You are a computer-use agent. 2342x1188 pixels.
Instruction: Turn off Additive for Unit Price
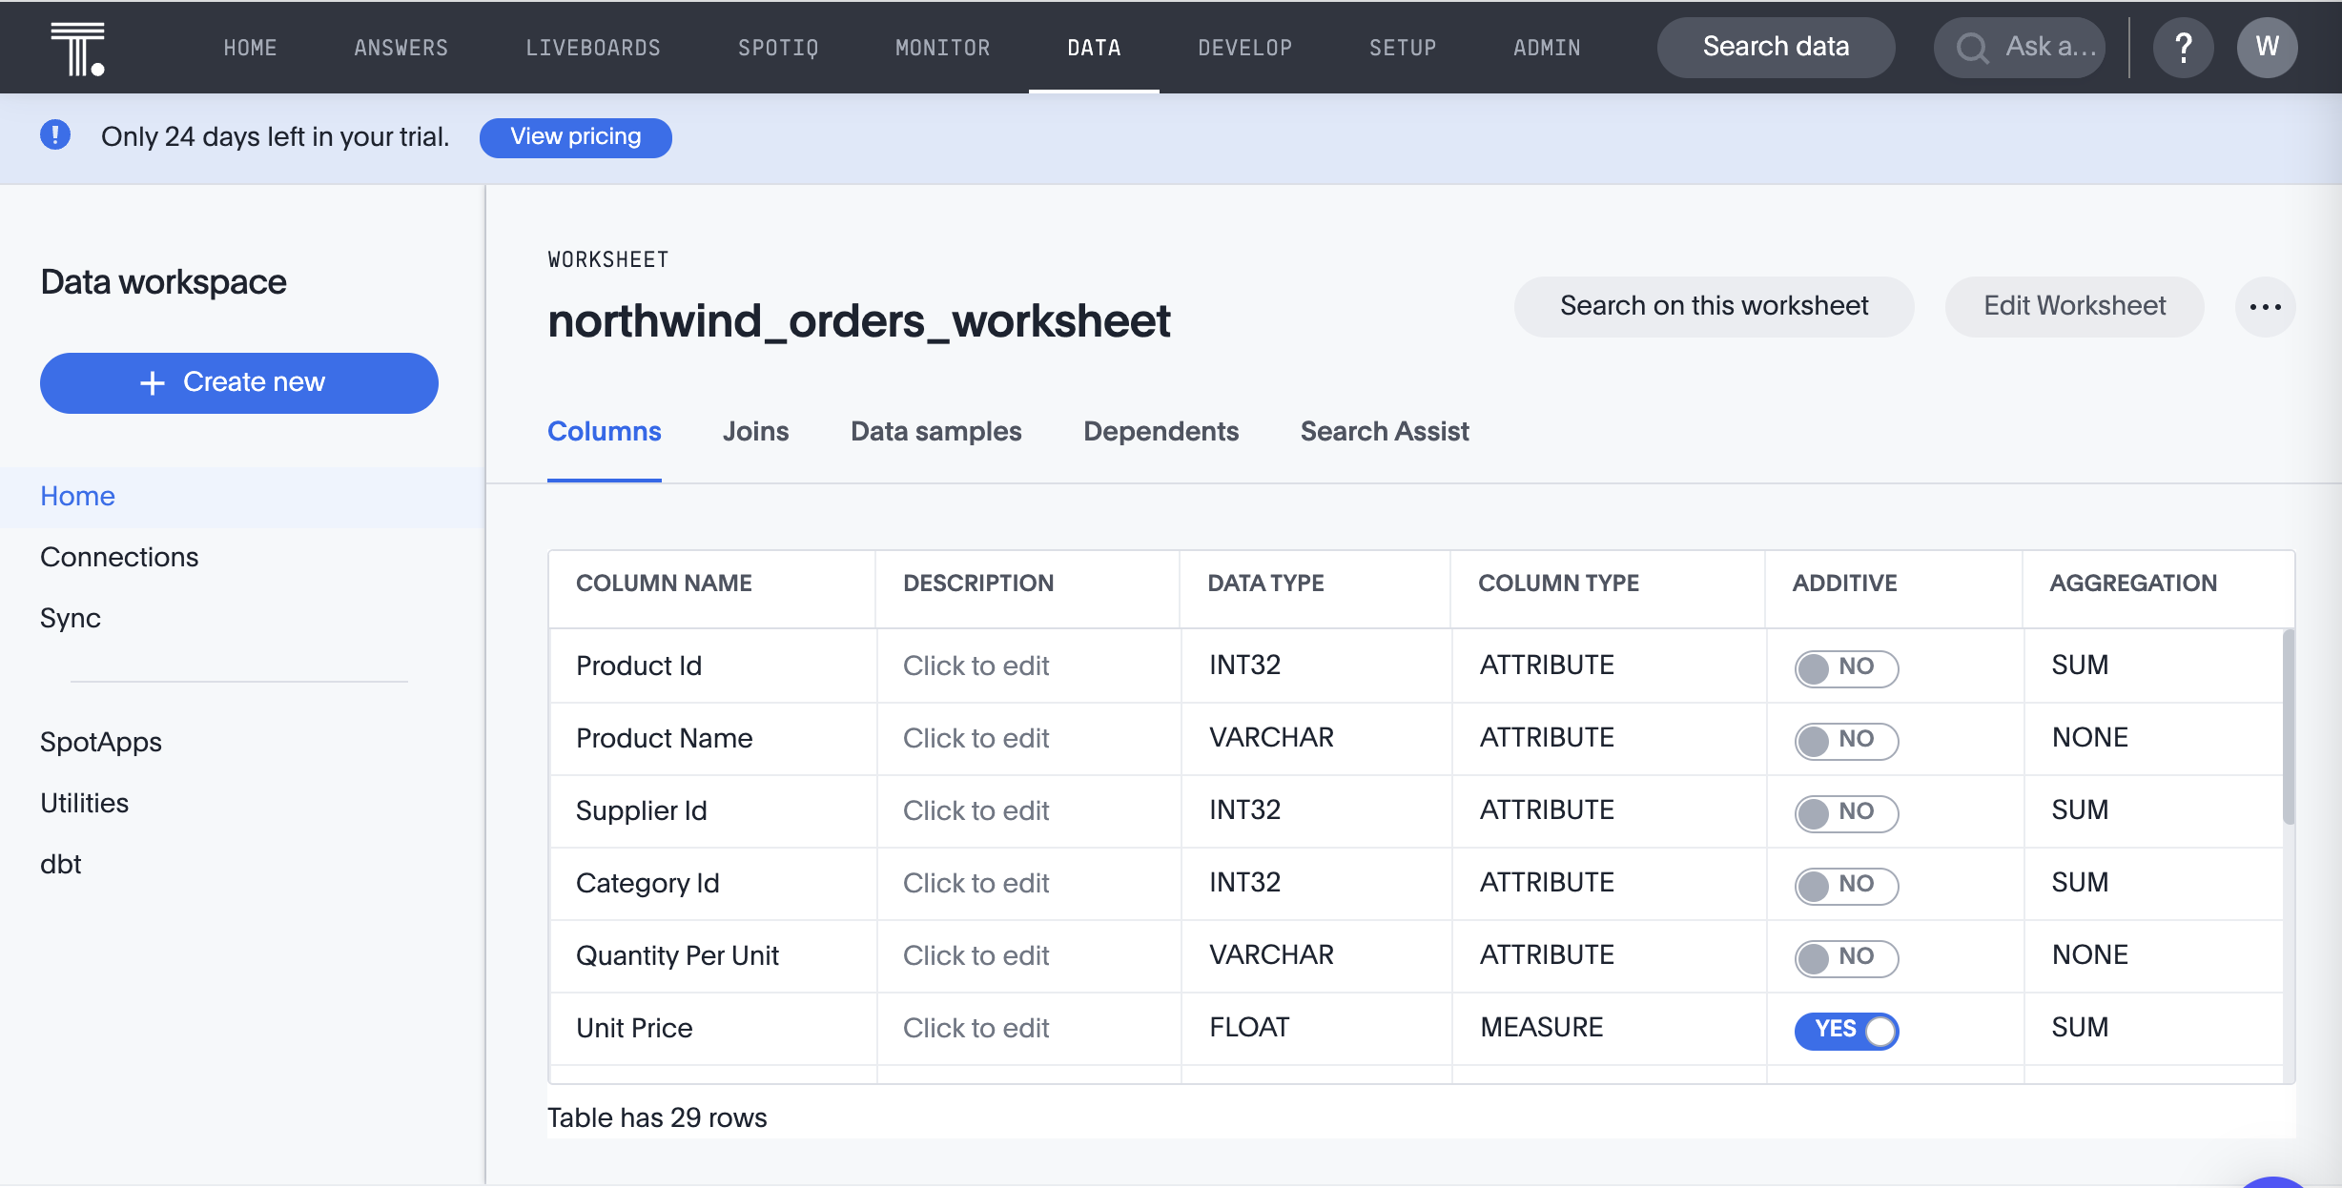click(1846, 1030)
